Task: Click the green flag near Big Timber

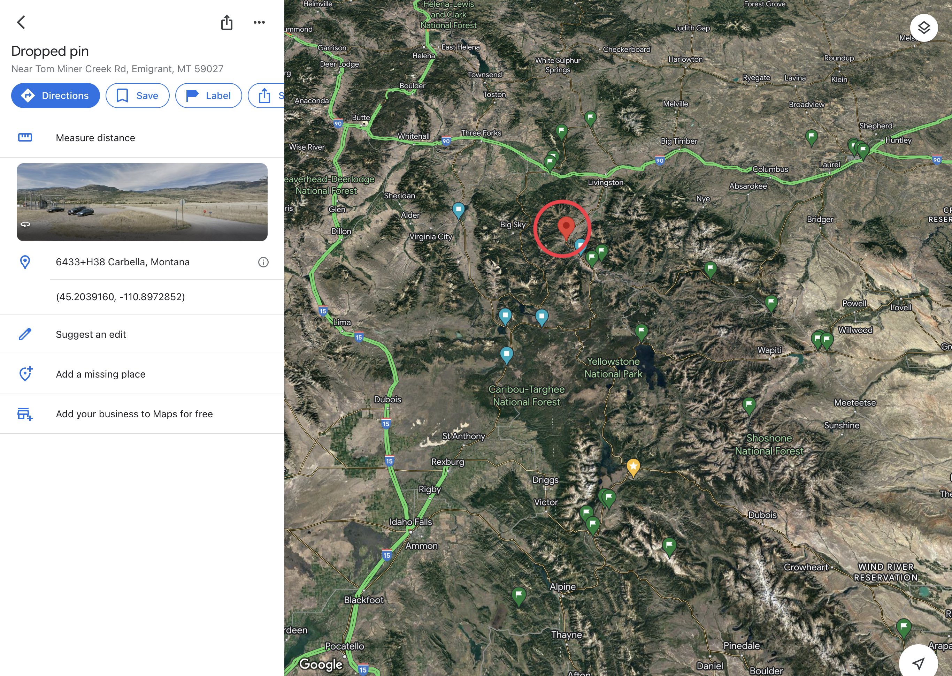Action: [590, 117]
